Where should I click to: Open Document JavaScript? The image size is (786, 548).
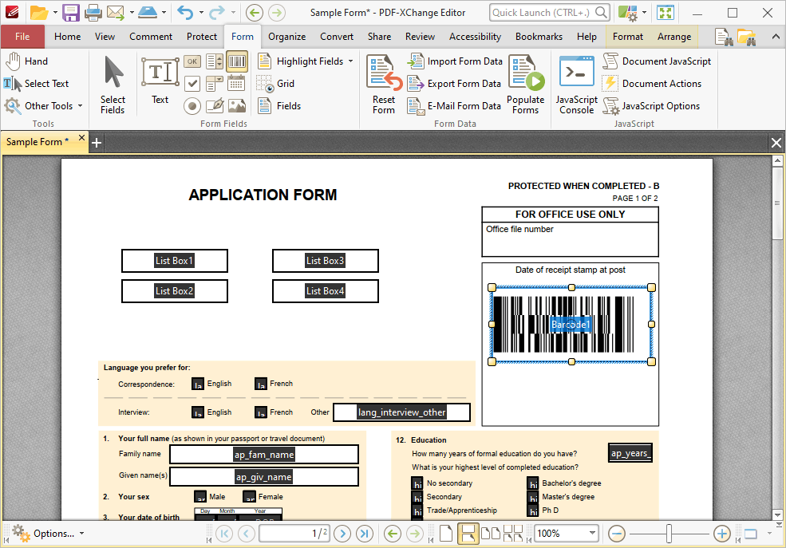tap(658, 61)
